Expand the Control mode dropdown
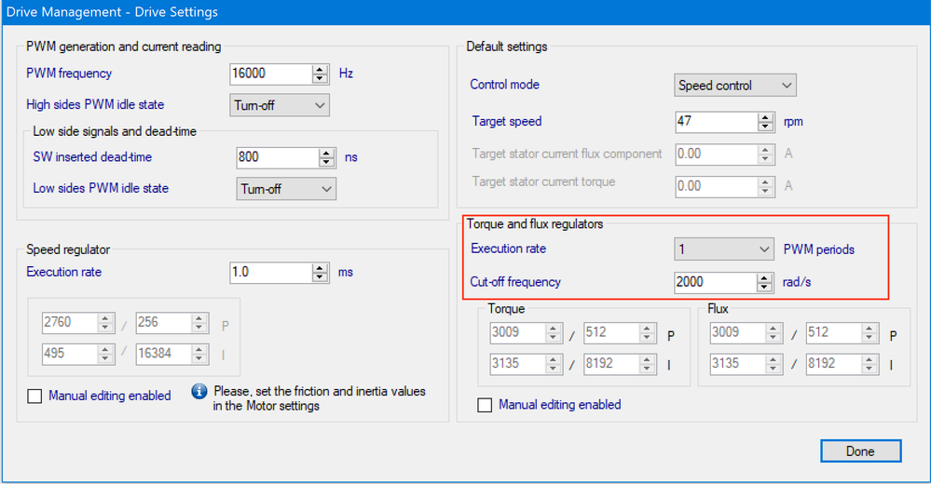 point(734,86)
